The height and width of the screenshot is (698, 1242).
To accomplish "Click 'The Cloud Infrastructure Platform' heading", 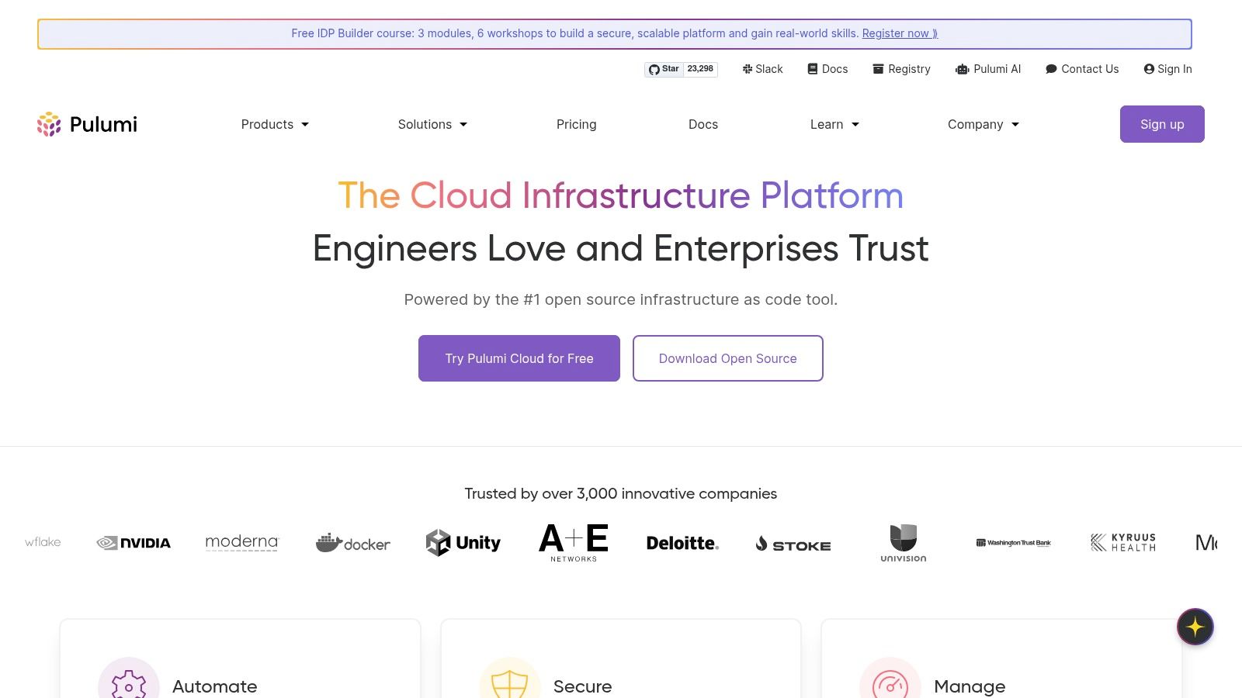I will click(621, 195).
